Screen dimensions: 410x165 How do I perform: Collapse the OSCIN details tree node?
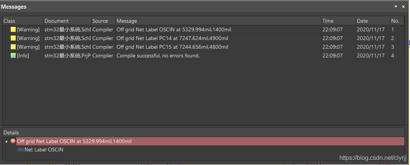(6, 141)
